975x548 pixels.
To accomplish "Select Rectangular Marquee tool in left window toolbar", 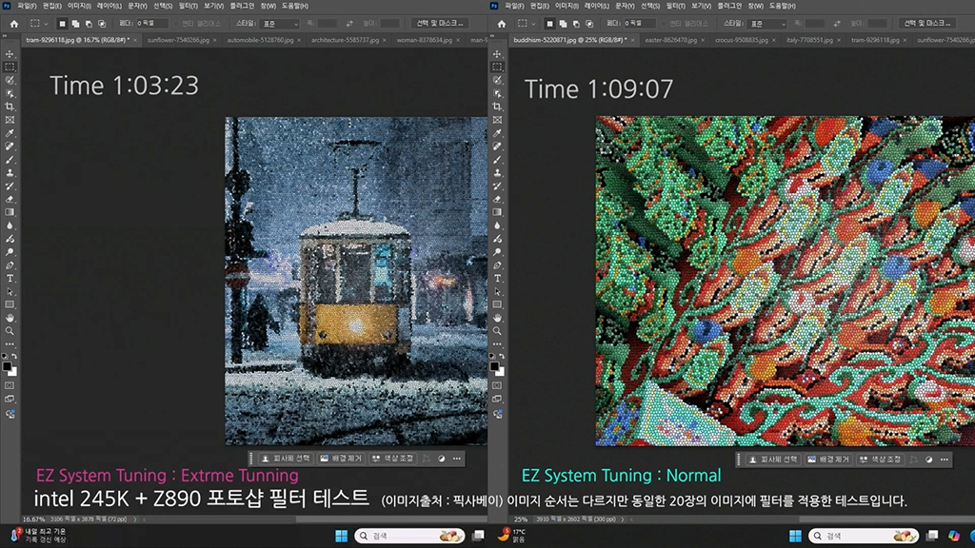I will (10, 68).
